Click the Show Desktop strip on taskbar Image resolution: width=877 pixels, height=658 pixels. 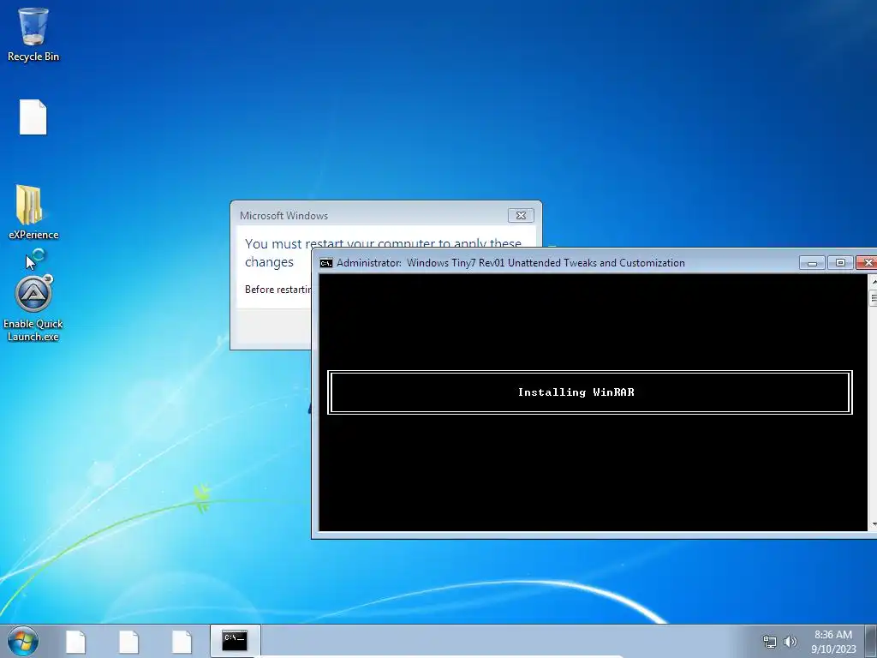pyautogui.click(x=872, y=641)
